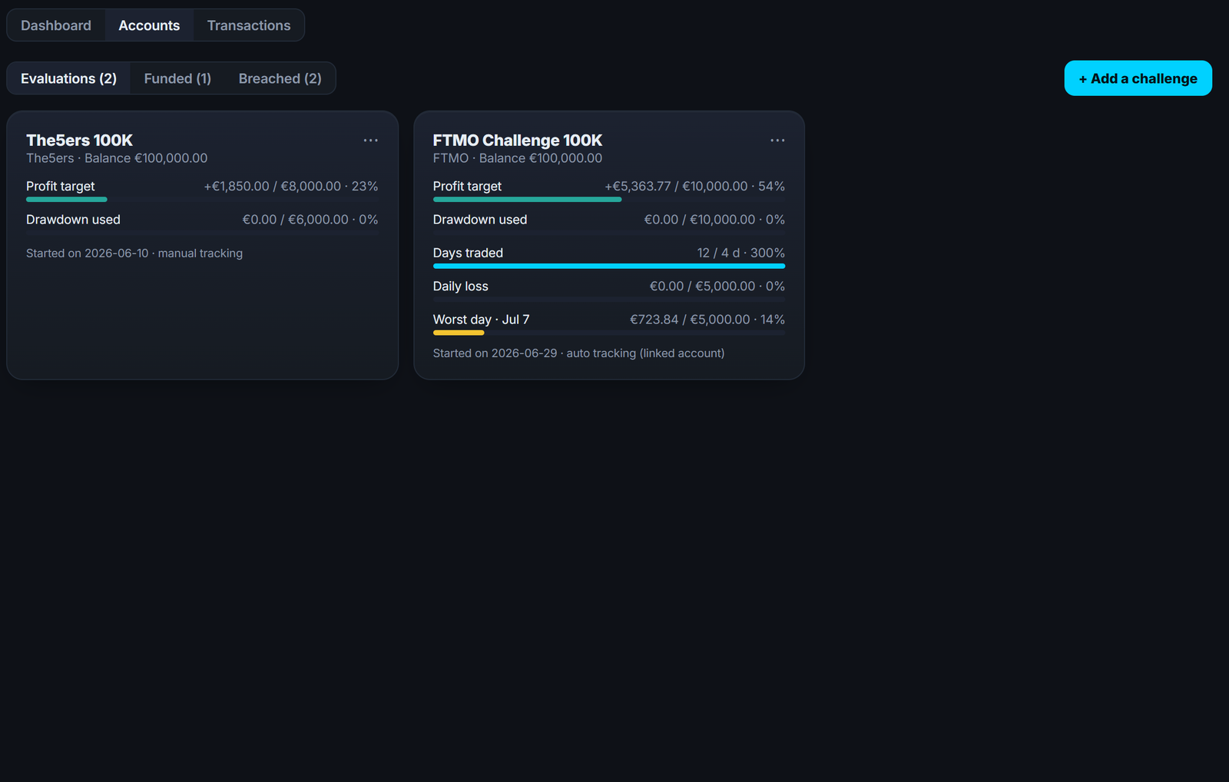1229x782 pixels.
Task: Select the Accounts tab
Action: [149, 25]
